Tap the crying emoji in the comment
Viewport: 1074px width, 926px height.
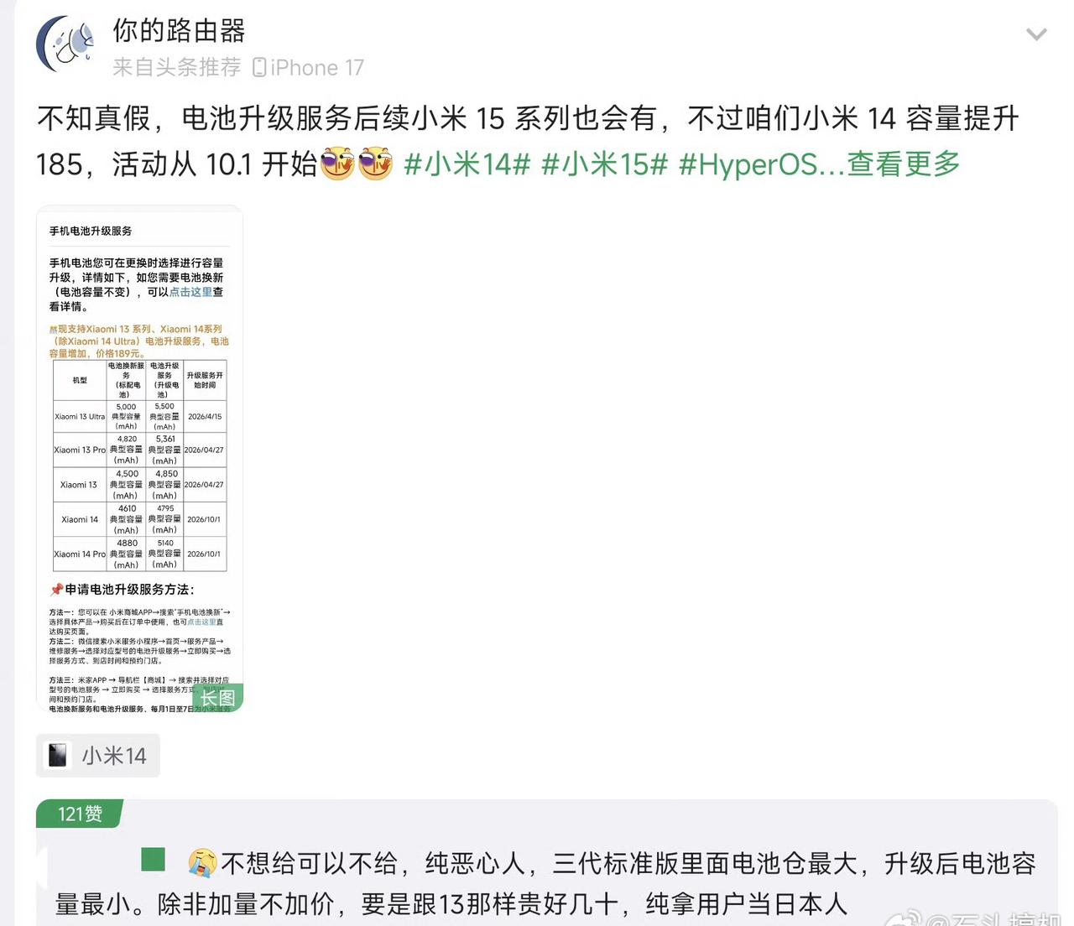[202, 862]
